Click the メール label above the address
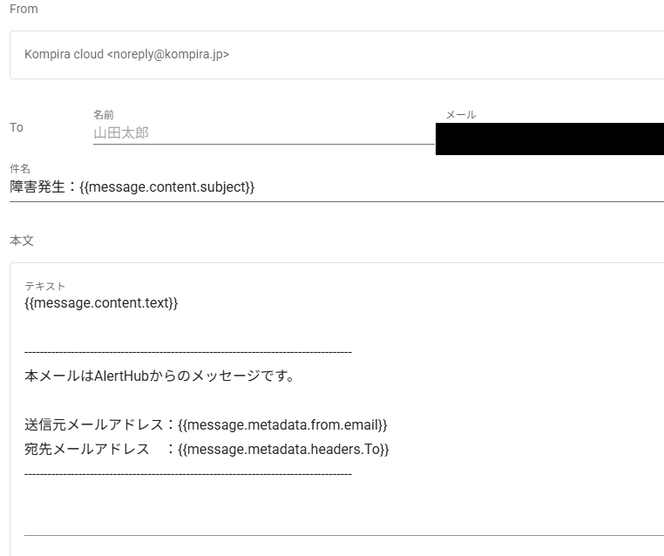The width and height of the screenshot is (664, 556). [x=461, y=114]
